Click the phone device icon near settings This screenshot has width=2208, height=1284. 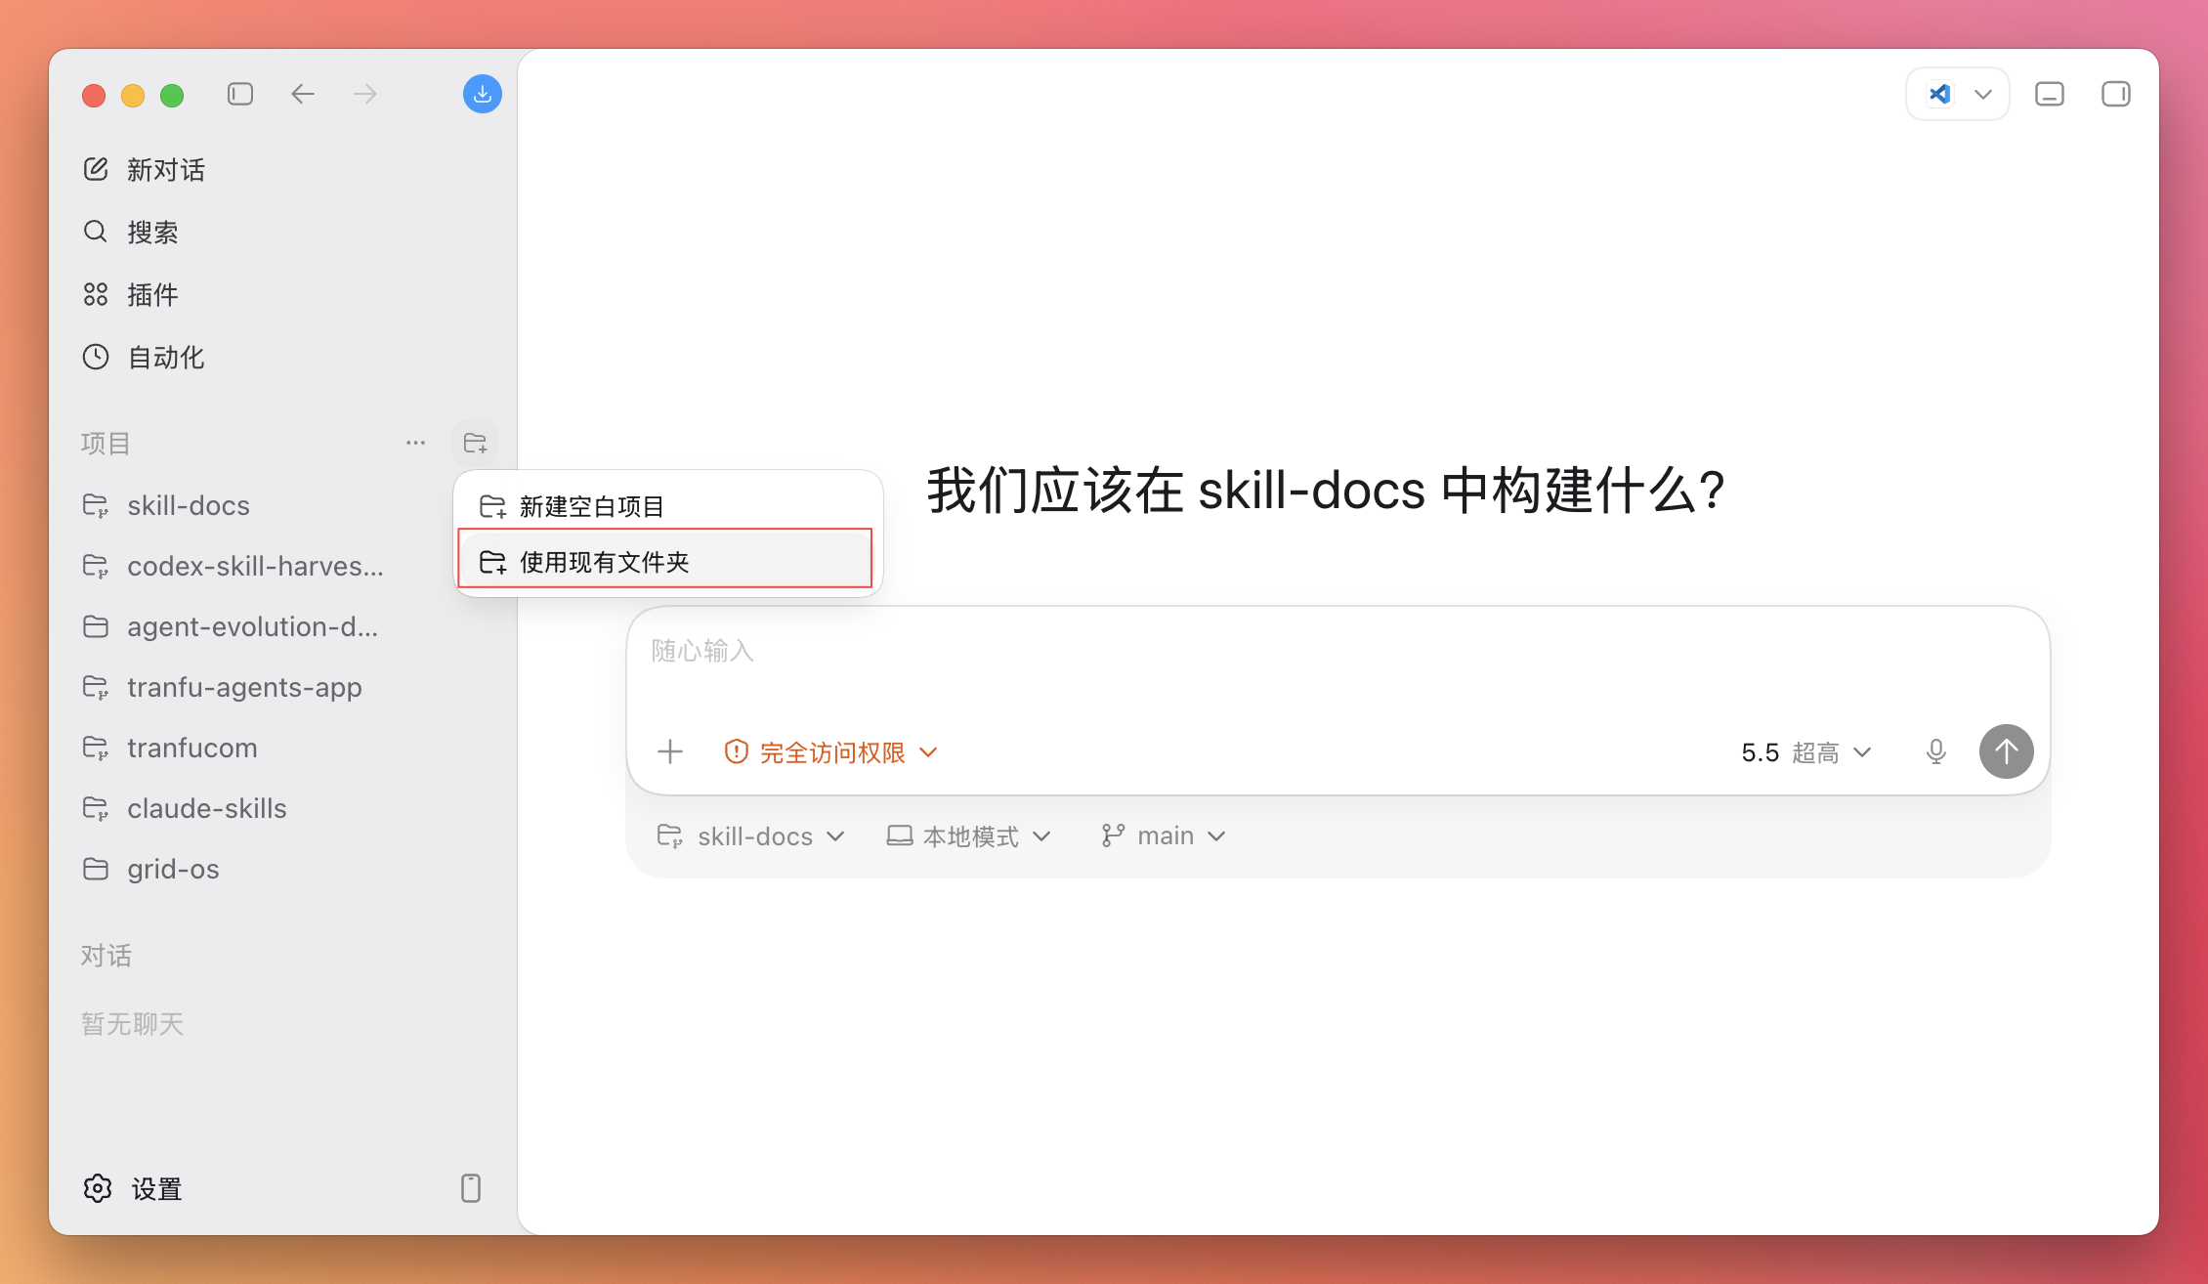(x=471, y=1188)
